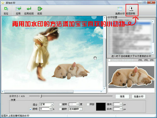
Task: Click the highlighted top row in watermark list
Action: coord(130,23)
